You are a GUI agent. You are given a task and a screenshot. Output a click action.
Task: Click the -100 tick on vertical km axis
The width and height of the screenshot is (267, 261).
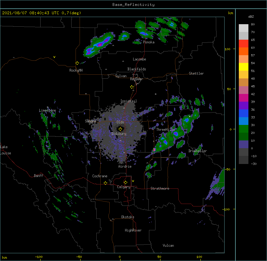[x=226, y=209]
